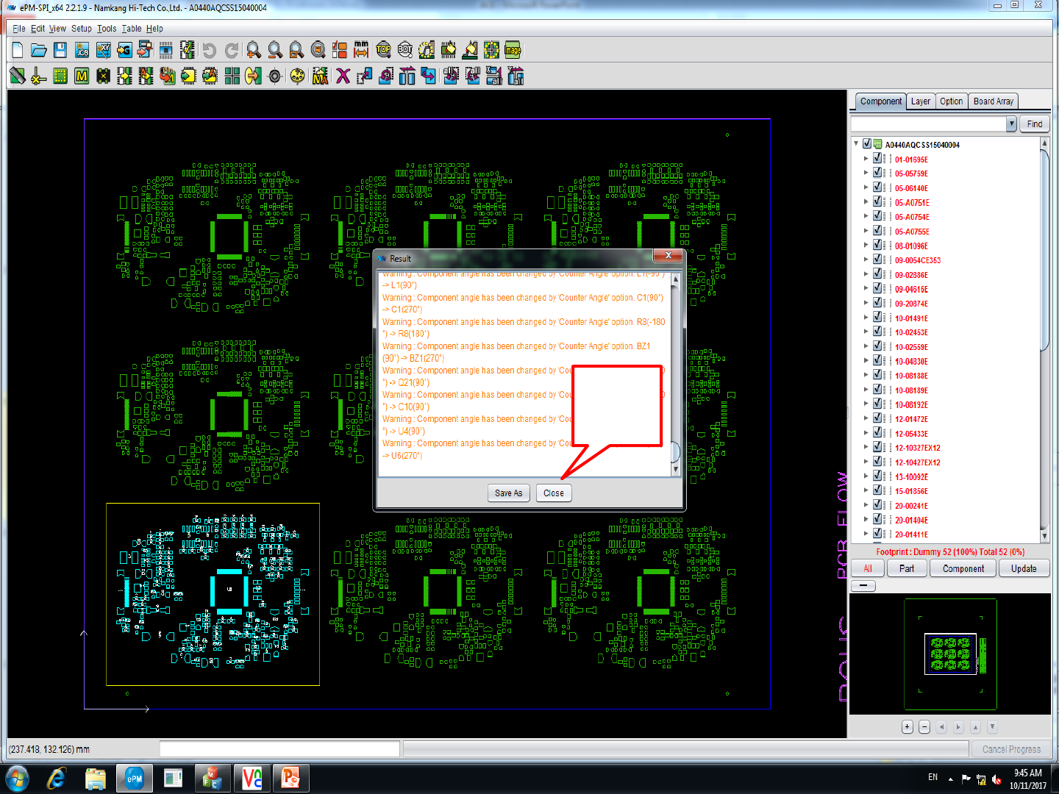This screenshot has height=794, width=1059.
Task: Expand the 12-01472E tree node
Action: coord(866,418)
